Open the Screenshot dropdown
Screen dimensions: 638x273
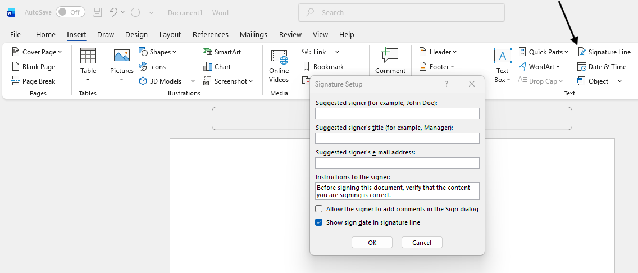(228, 81)
